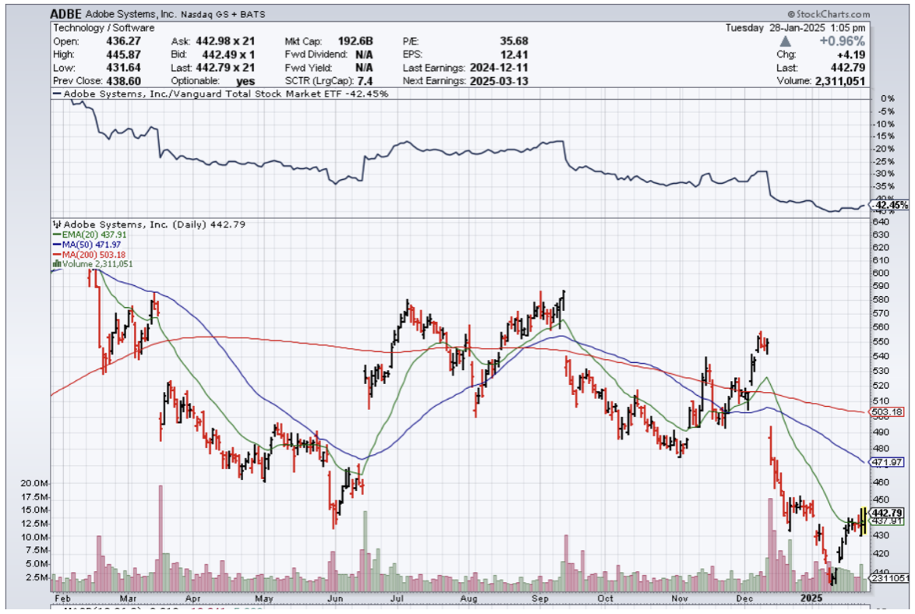This screenshot has height=614, width=915.
Task: Click the volume bars icon in legend
Action: pyautogui.click(x=55, y=264)
